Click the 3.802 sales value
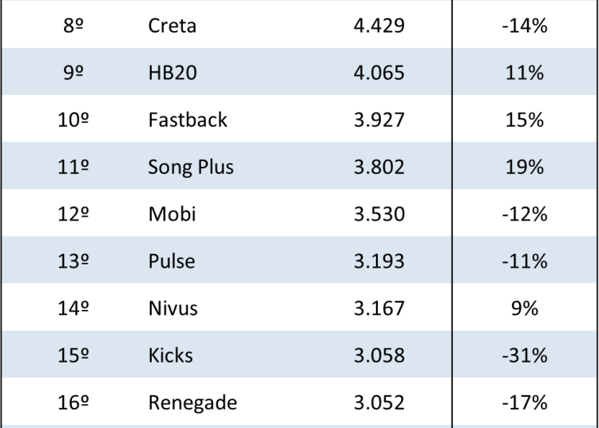599x428 pixels. (x=379, y=167)
